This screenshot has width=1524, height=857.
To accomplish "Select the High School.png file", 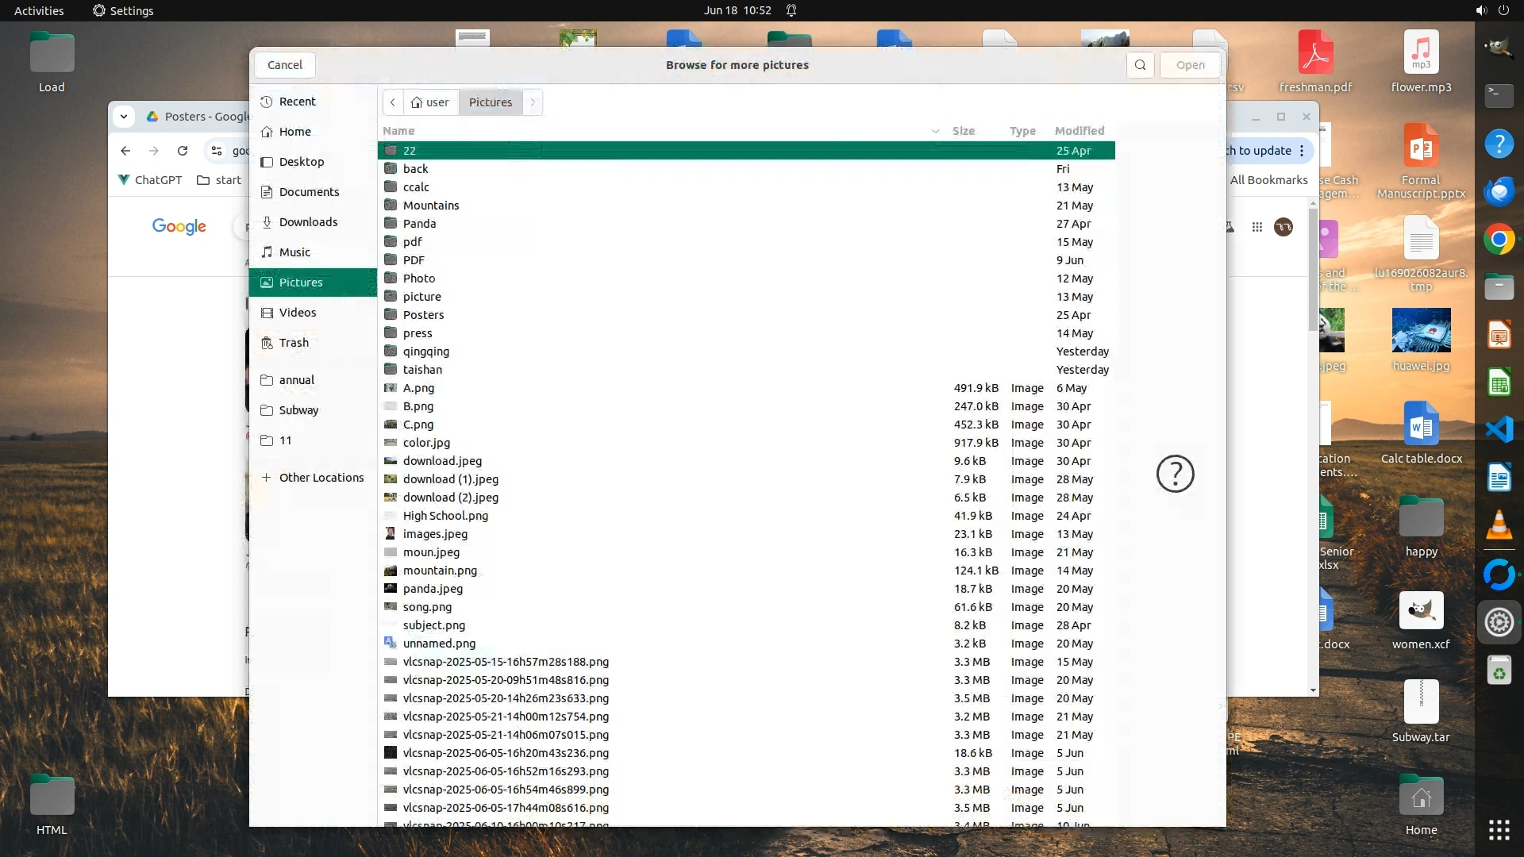I will 445,516.
